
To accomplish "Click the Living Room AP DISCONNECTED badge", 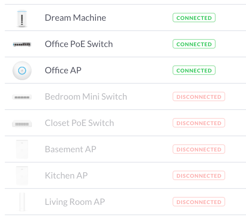I will (x=199, y=202).
